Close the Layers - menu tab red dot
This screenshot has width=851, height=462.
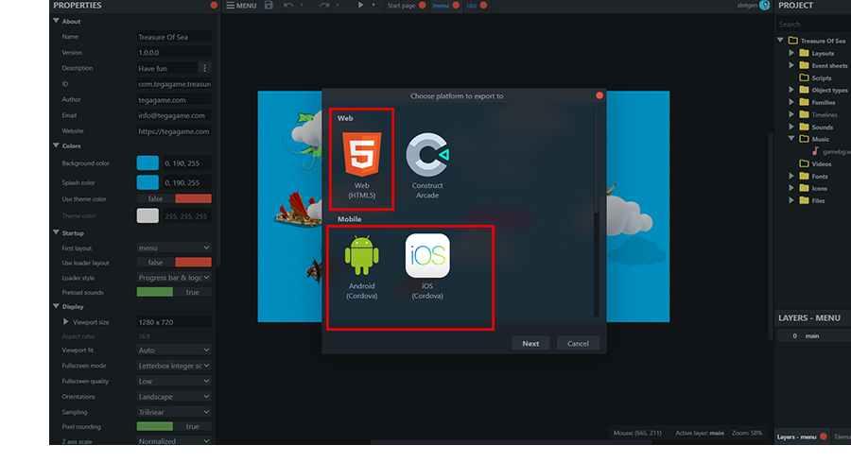tap(824, 436)
